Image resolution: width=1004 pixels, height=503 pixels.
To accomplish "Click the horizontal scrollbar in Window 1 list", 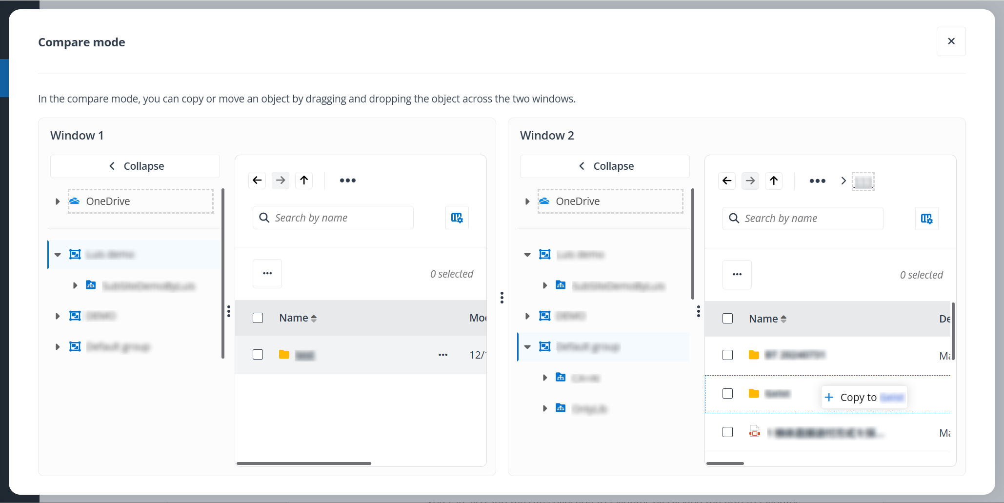I will (x=303, y=463).
